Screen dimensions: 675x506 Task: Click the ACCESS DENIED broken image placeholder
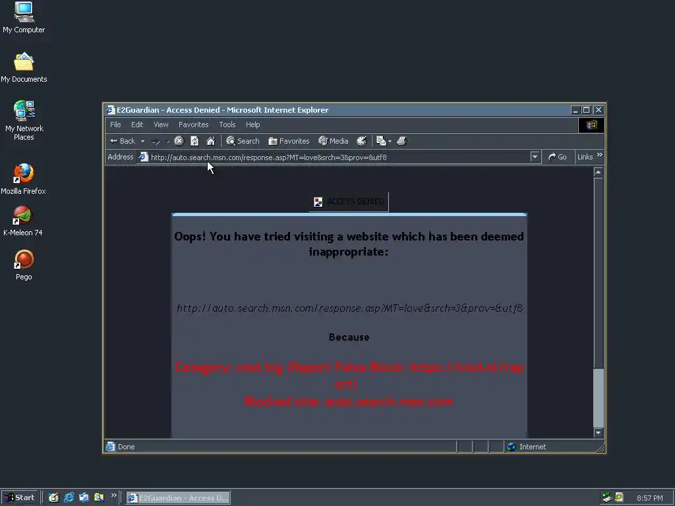pyautogui.click(x=349, y=202)
